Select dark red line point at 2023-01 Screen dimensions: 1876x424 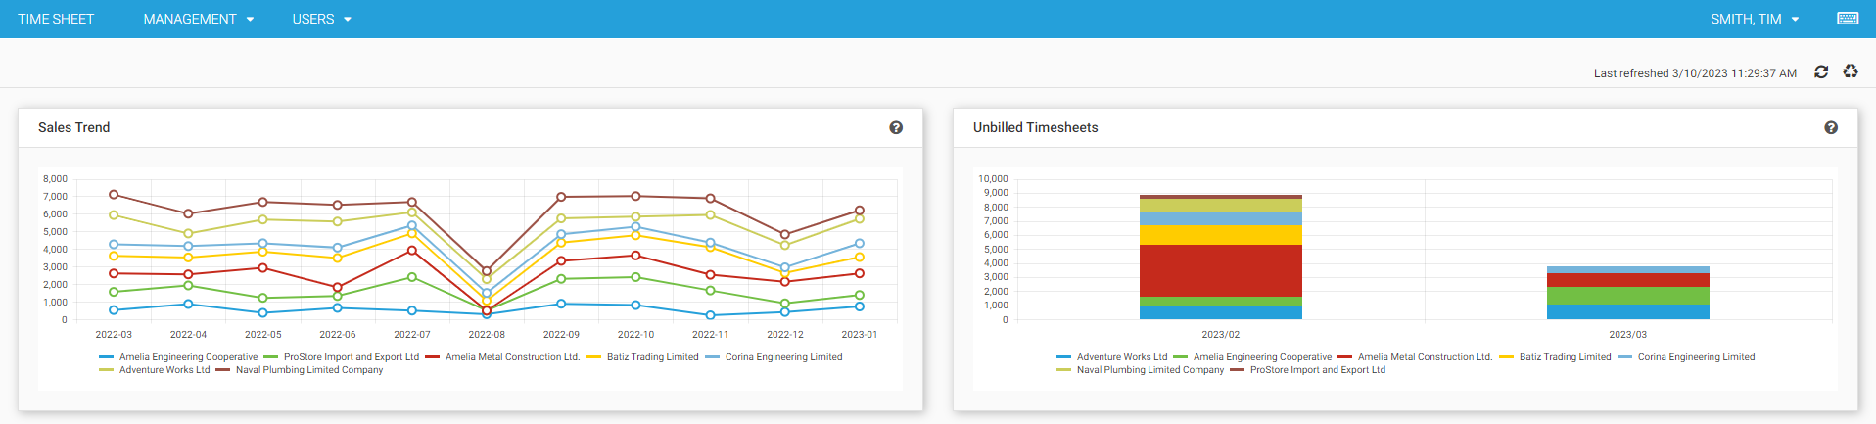(x=860, y=211)
